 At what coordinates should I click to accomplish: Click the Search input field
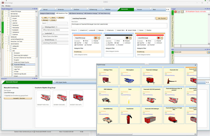(x=57, y=23)
